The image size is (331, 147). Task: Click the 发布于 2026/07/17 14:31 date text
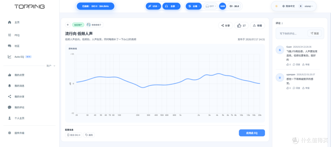pyautogui.click(x=251, y=39)
